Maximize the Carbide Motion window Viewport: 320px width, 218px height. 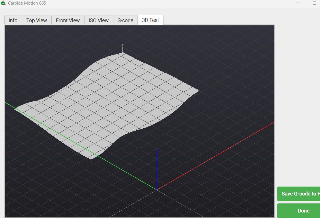pos(315,3)
